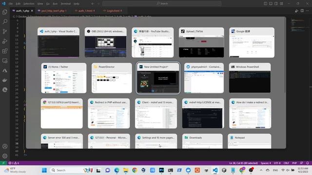Open the Accounts menu in activity bar
312x175 pixels.
tap(5, 146)
